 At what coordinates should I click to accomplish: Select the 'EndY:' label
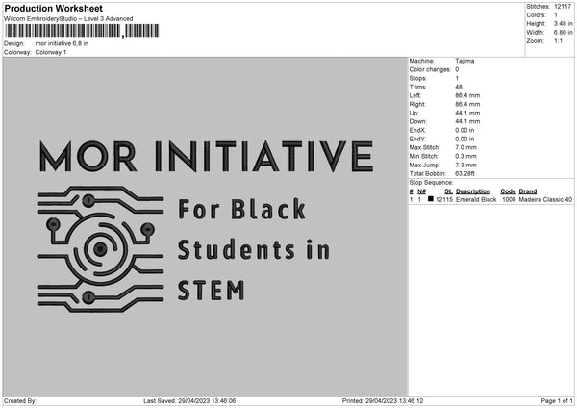pyautogui.click(x=417, y=140)
